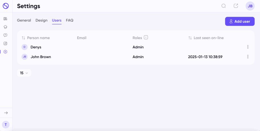Open the analytics chart sidebar icon
Viewport: 260px width, 131px height.
5,43
